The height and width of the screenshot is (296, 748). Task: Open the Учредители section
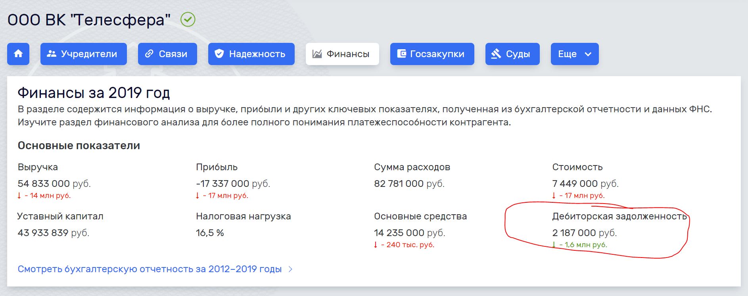84,54
